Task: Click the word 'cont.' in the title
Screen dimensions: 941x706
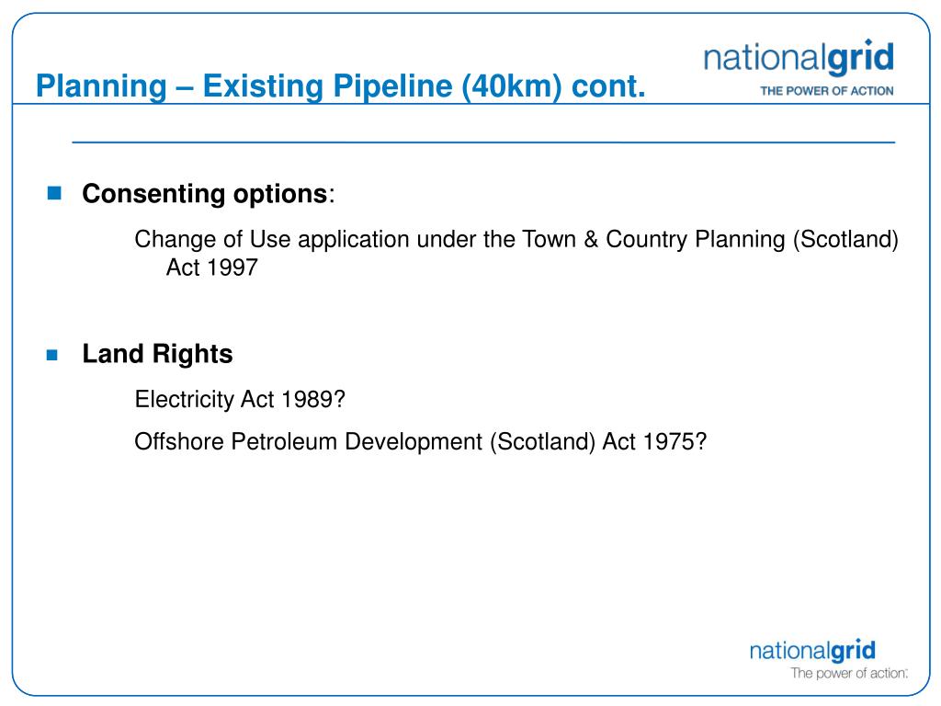Action: click(608, 86)
